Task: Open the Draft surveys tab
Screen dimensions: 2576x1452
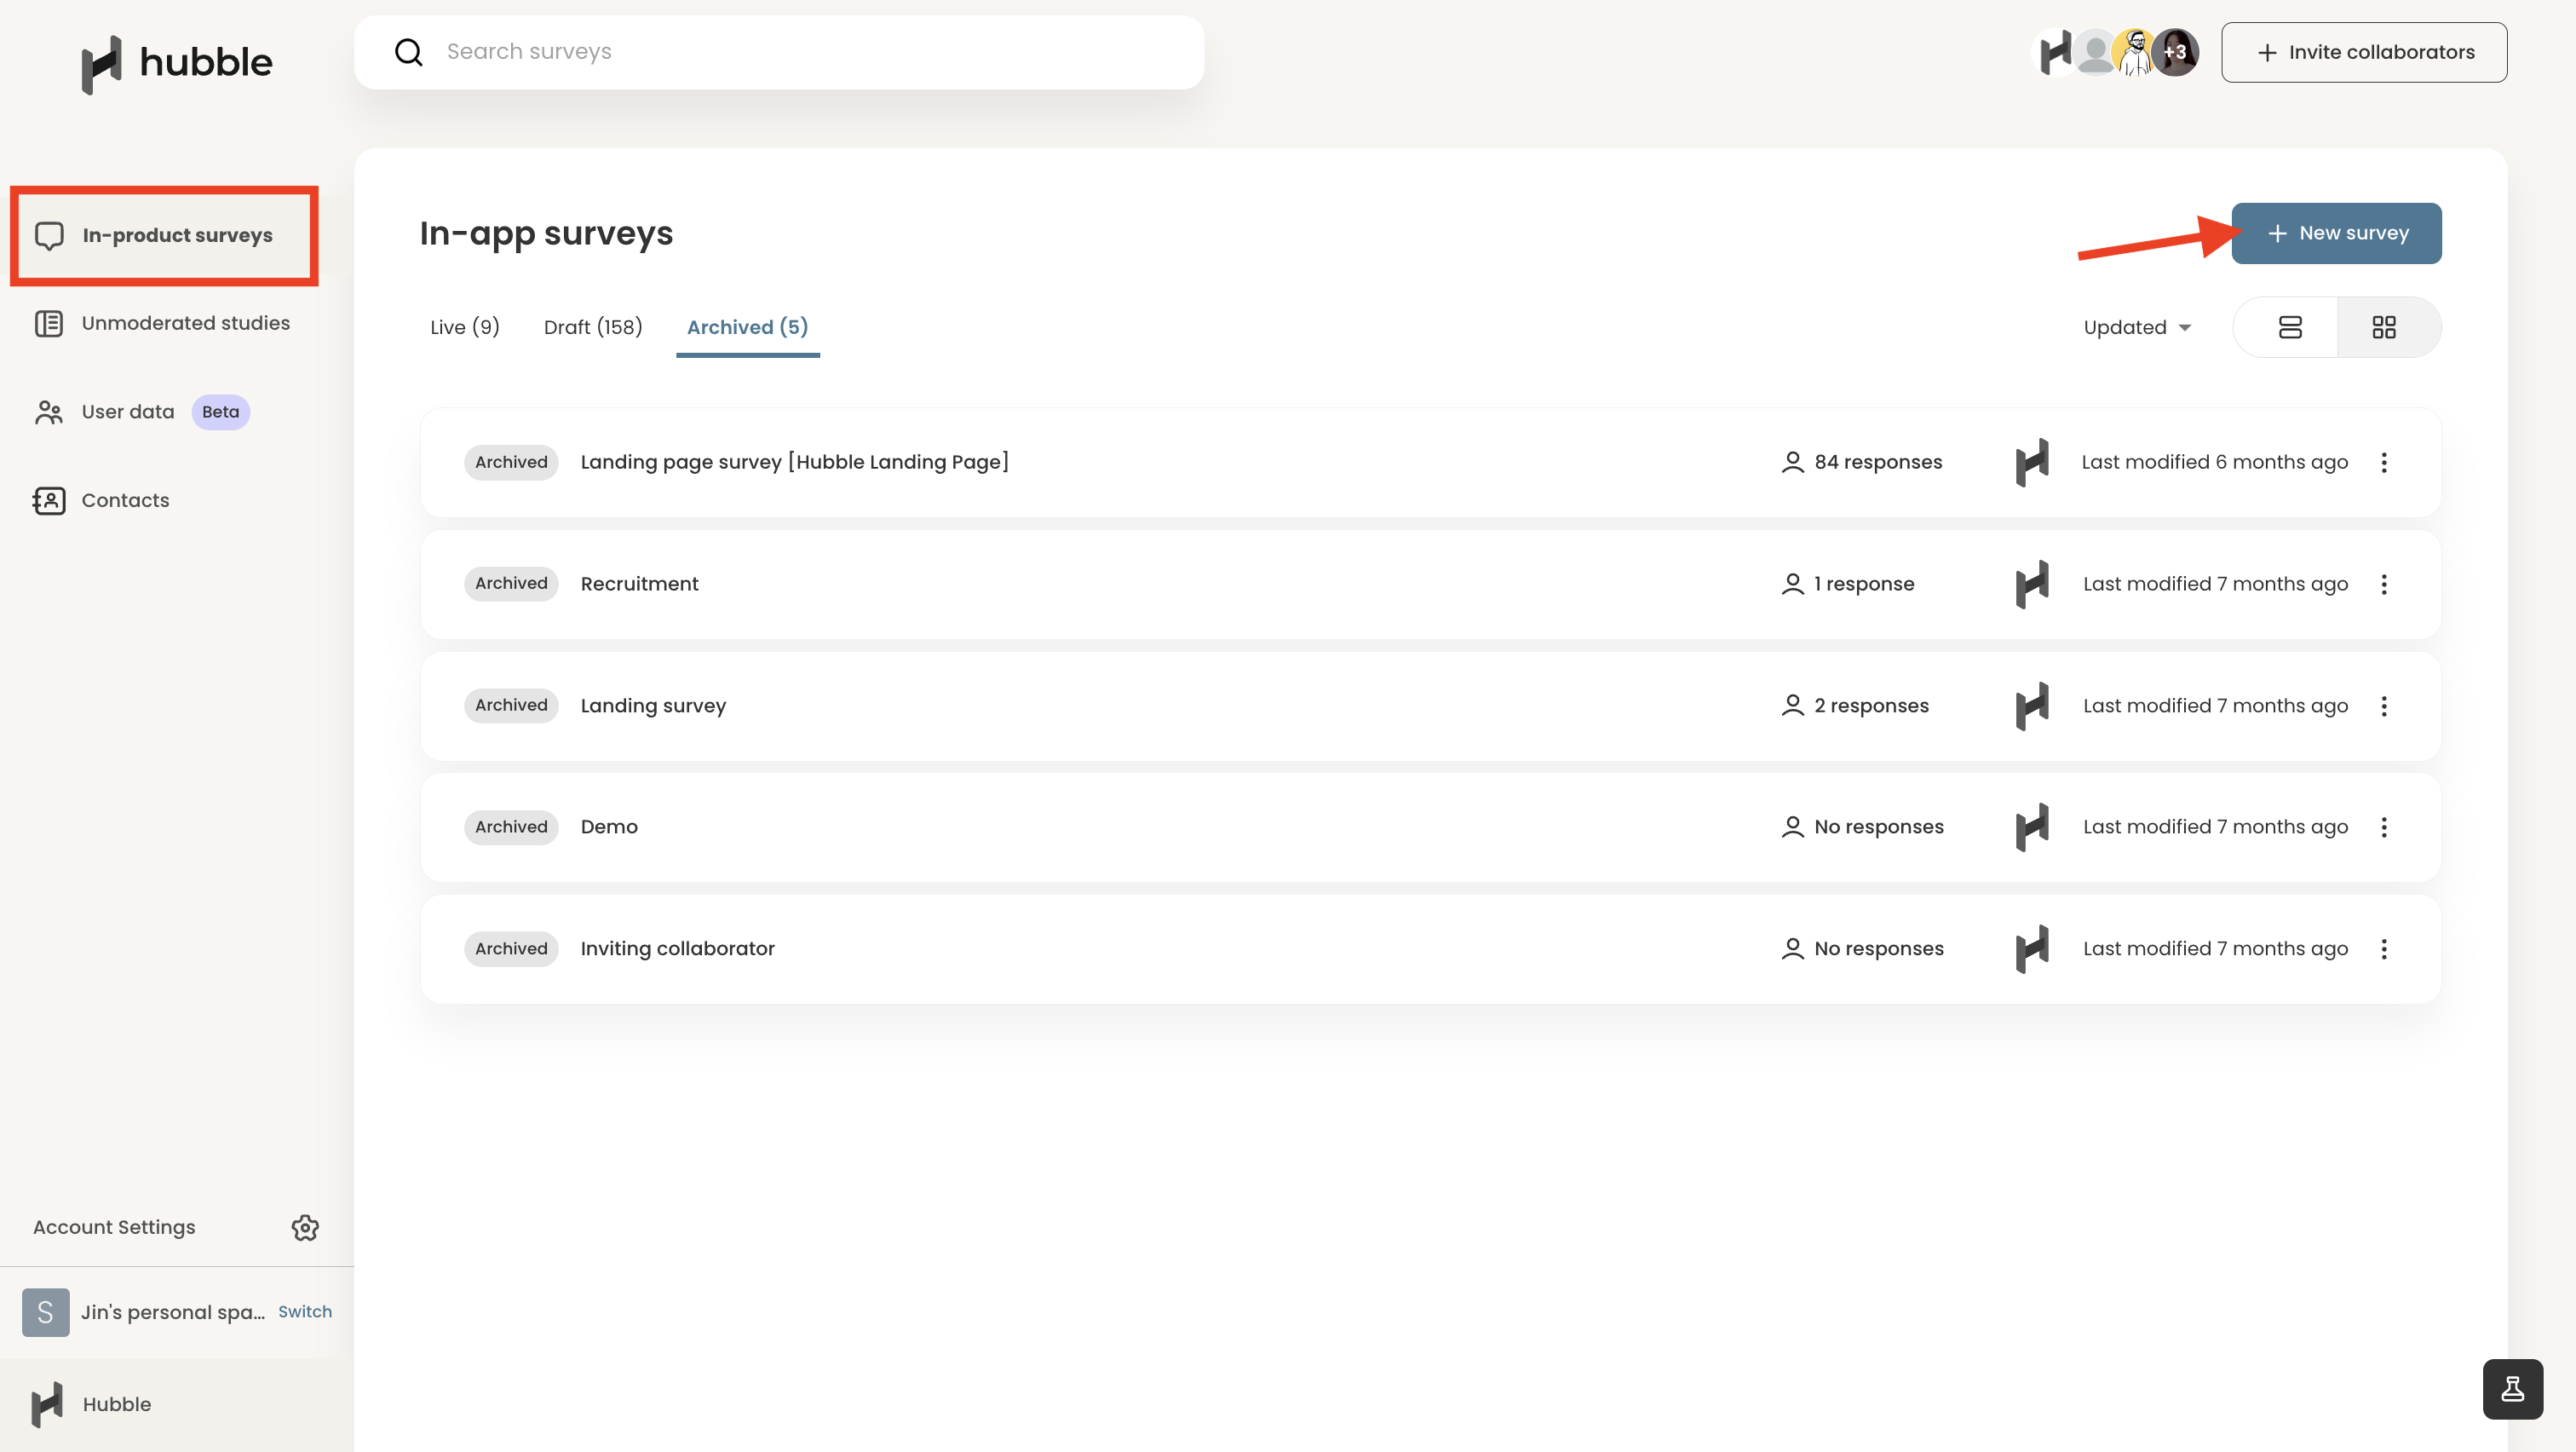Action: click(592, 327)
